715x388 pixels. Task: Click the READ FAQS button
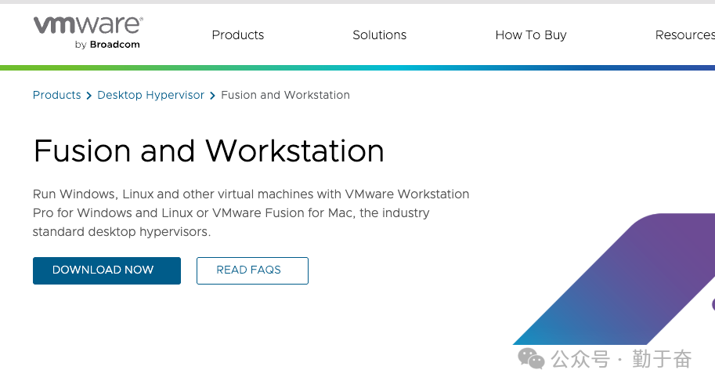(x=253, y=270)
